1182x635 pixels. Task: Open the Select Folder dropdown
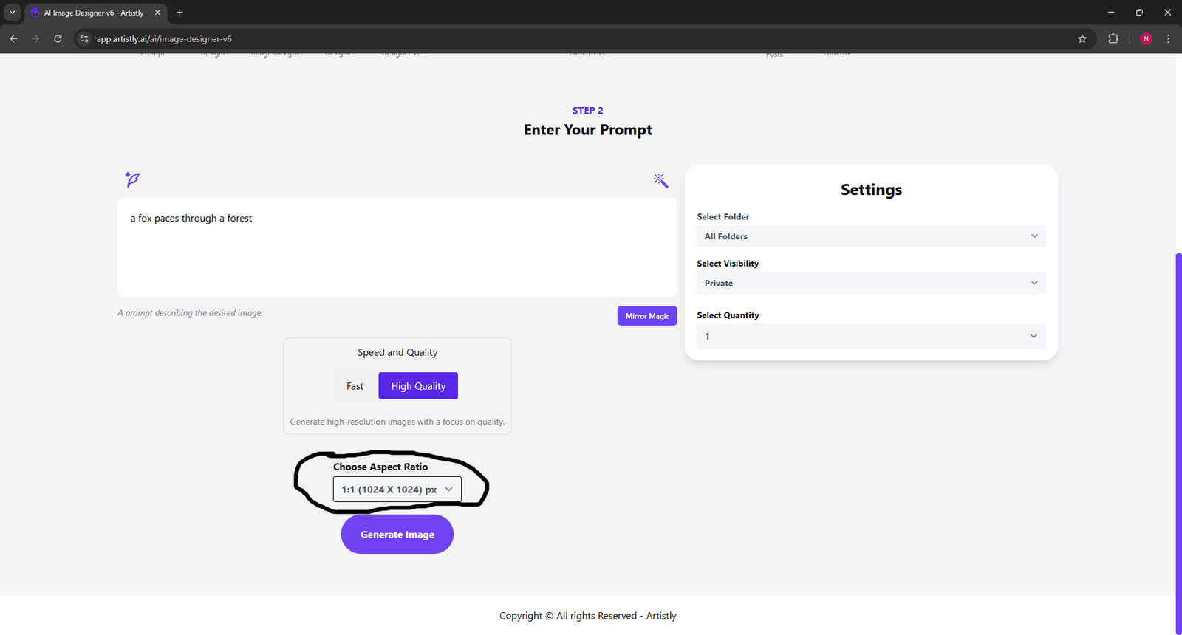pos(870,236)
